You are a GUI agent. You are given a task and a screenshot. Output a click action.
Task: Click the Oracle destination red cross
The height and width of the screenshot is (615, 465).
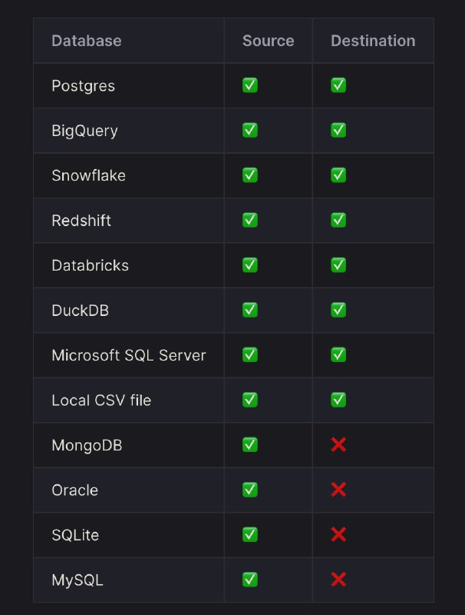338,490
